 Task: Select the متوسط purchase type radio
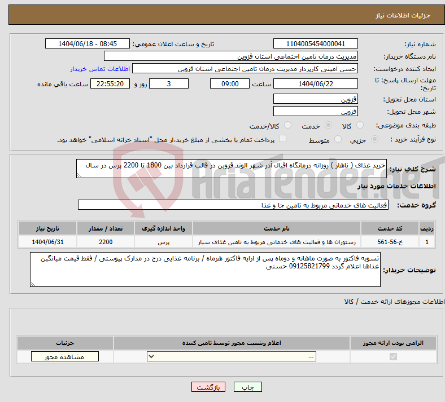click(x=338, y=139)
